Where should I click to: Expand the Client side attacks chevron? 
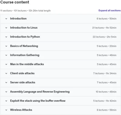(6, 73)
